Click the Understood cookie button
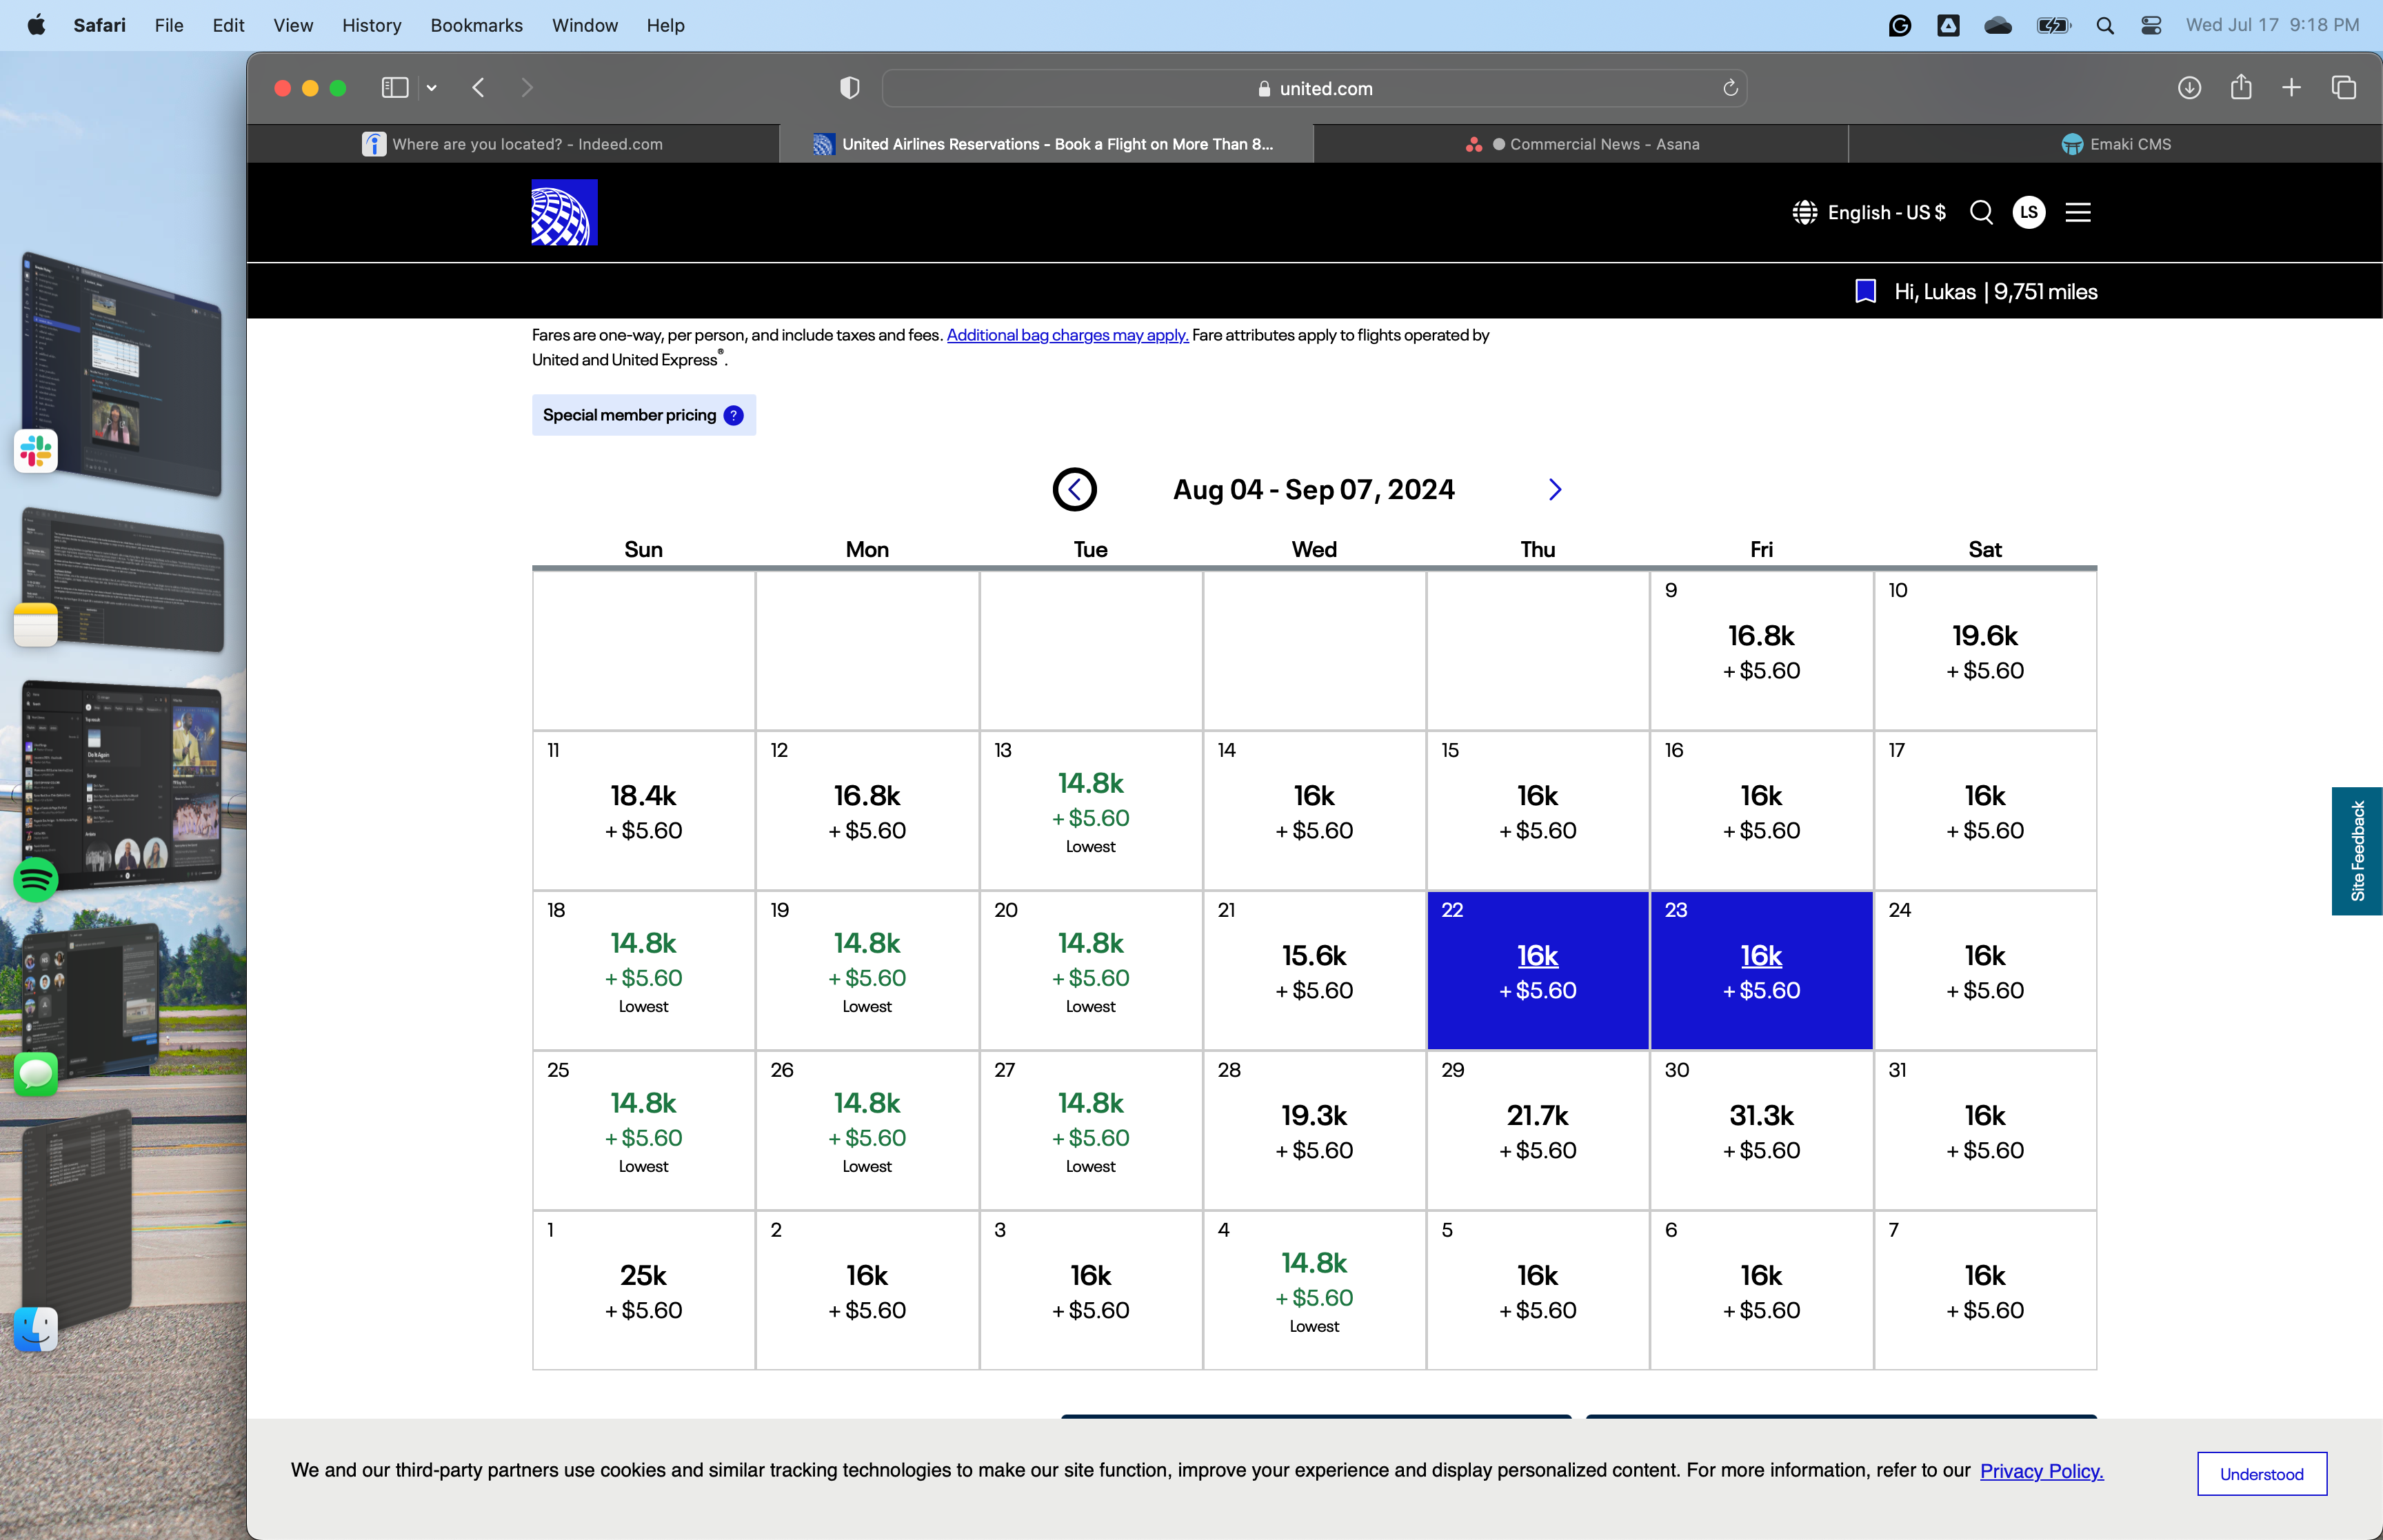 tap(2261, 1473)
